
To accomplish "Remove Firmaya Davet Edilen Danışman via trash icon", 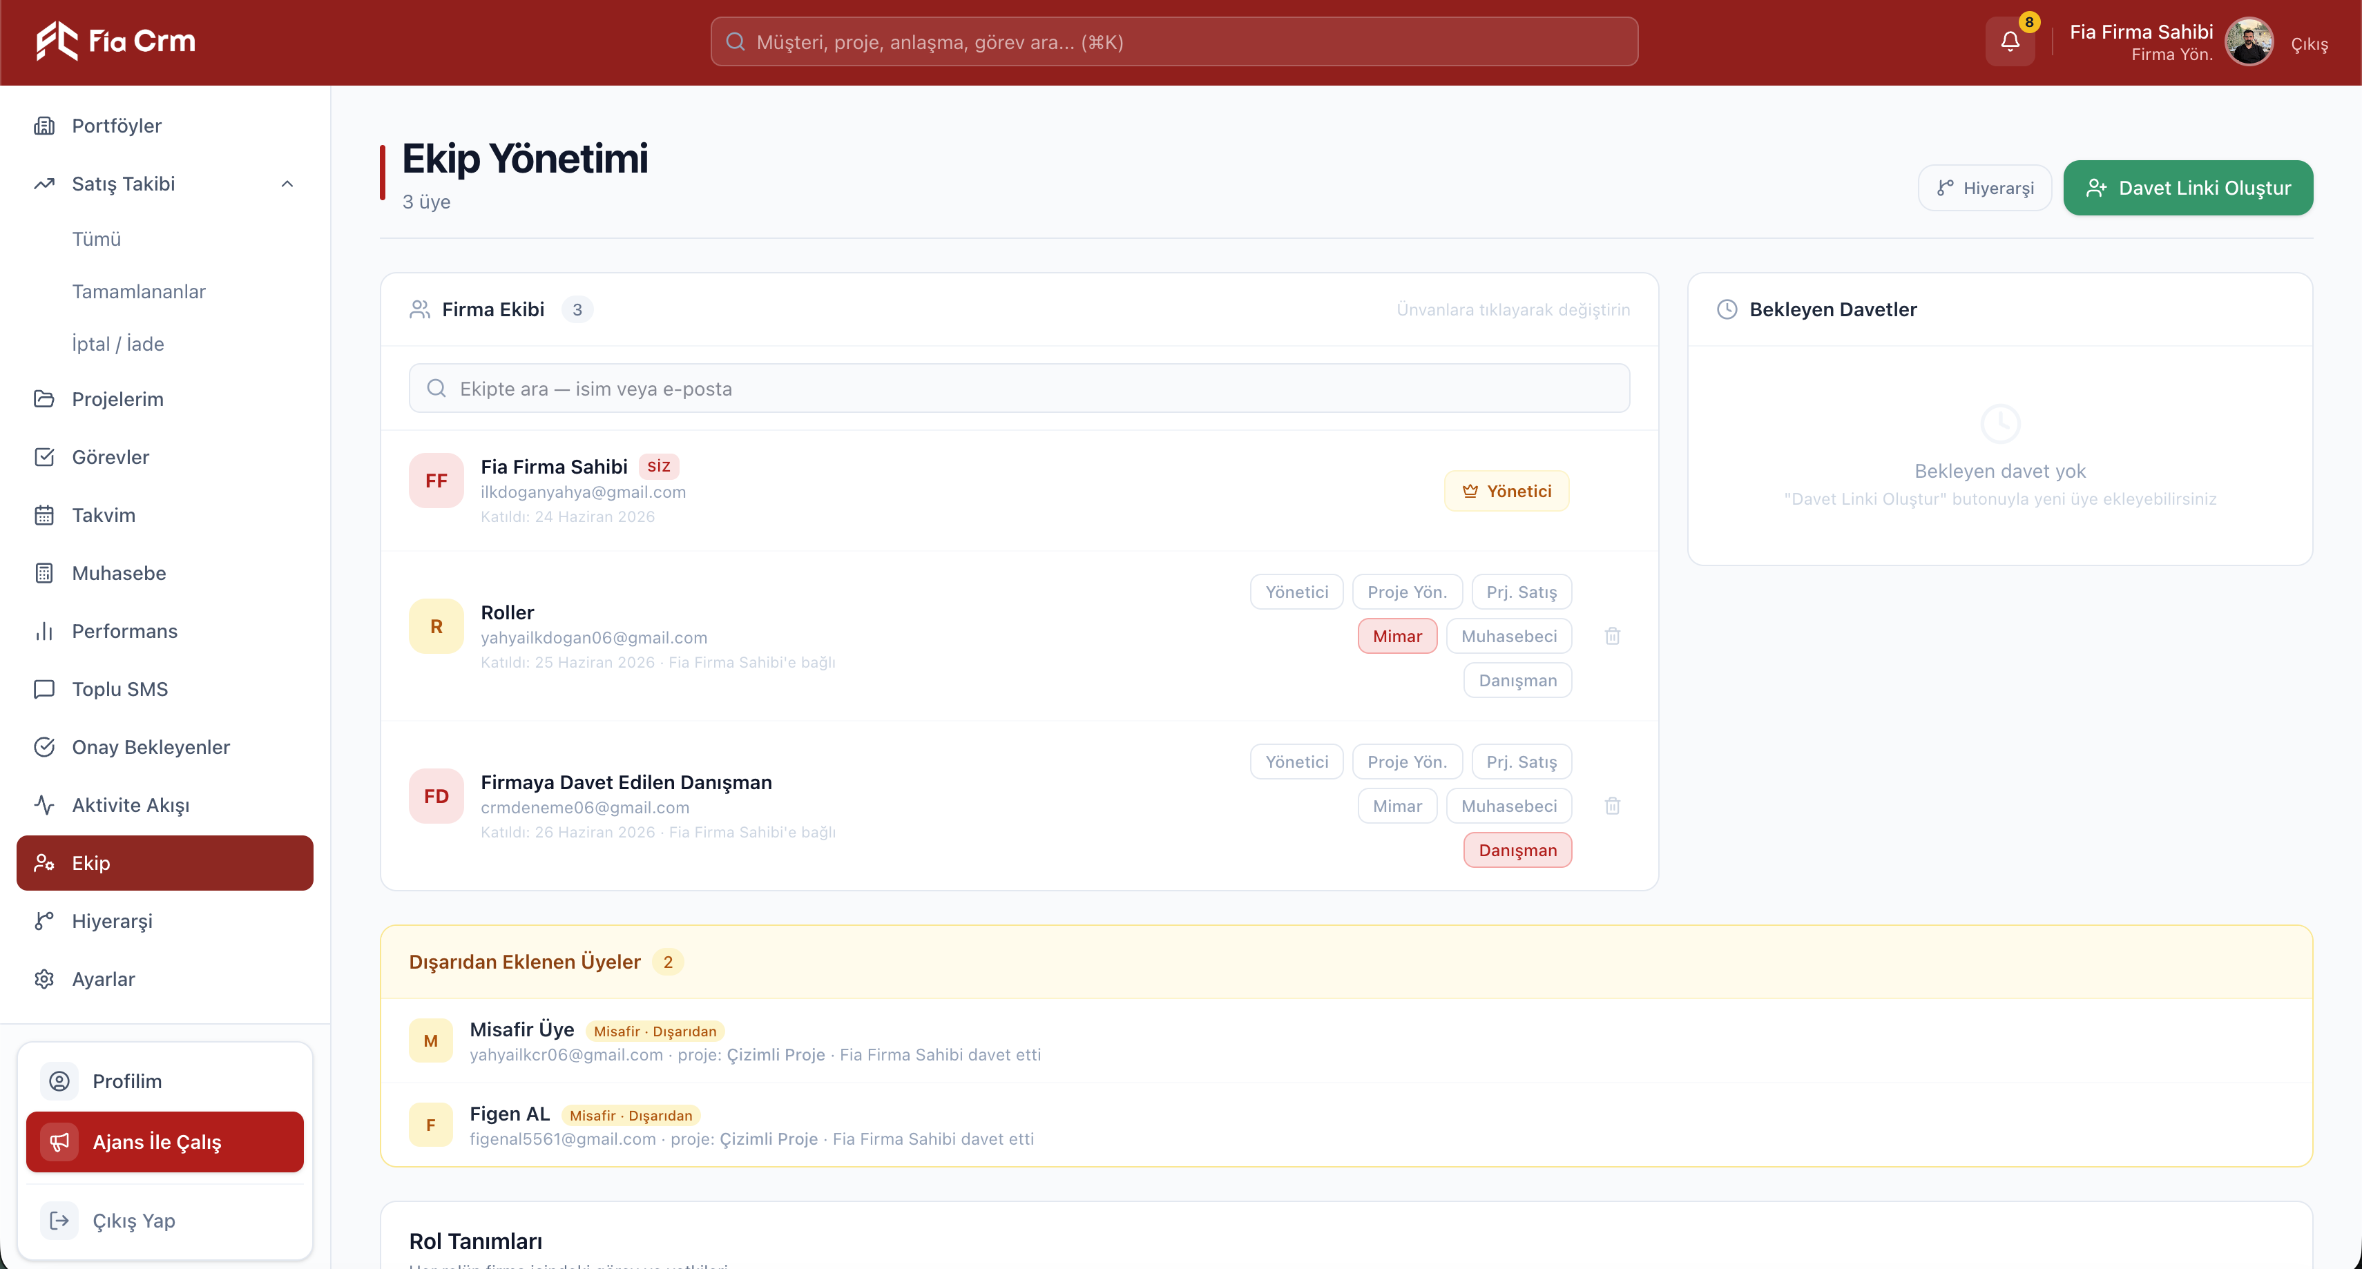I will (1612, 806).
